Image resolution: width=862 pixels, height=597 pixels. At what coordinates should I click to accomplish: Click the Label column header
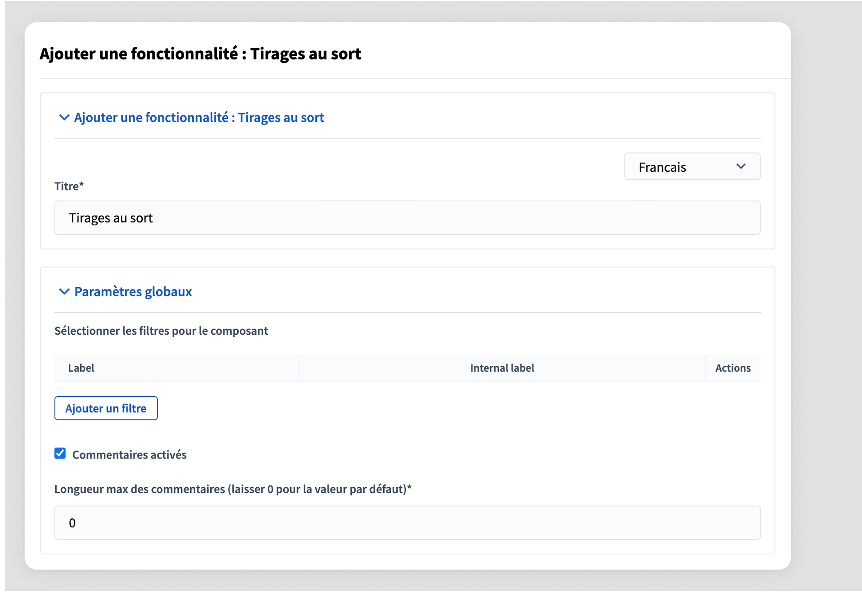tap(81, 368)
